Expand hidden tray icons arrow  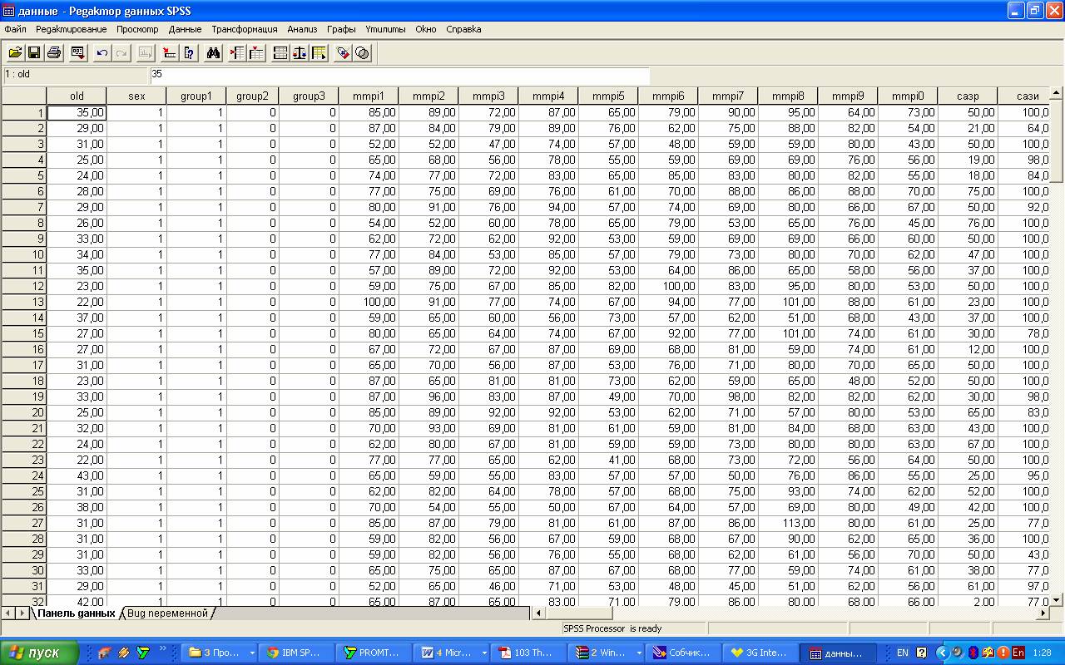[943, 653]
